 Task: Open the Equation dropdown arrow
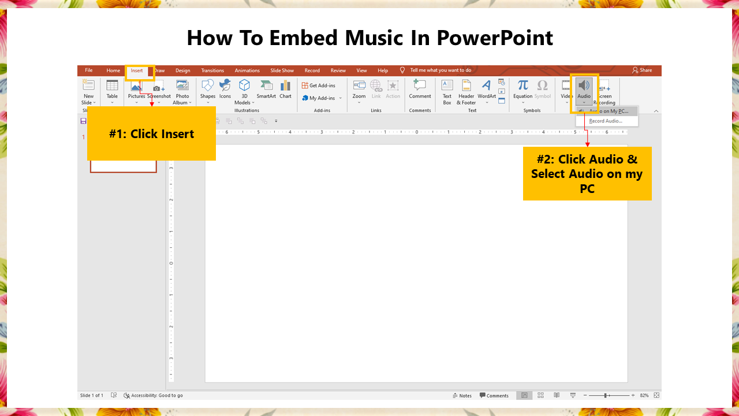click(x=522, y=103)
